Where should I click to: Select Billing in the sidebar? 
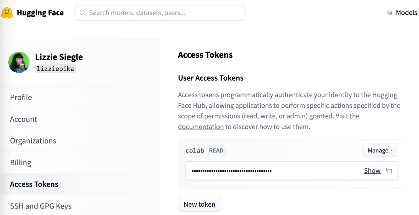[80, 162]
